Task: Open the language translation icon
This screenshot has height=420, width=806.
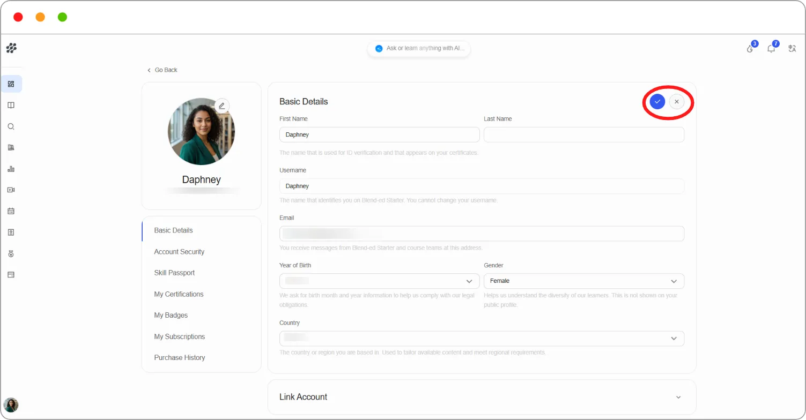Action: pyautogui.click(x=792, y=48)
